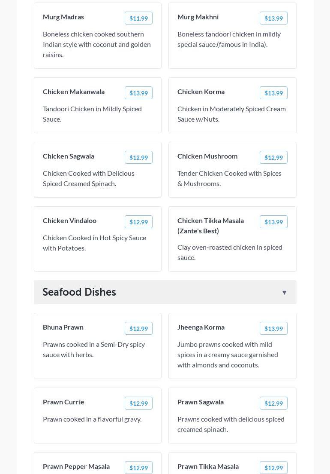The image size is (330, 474).
Task: Choose the Prawn Sagwala $12.99 price
Action: click(273, 403)
